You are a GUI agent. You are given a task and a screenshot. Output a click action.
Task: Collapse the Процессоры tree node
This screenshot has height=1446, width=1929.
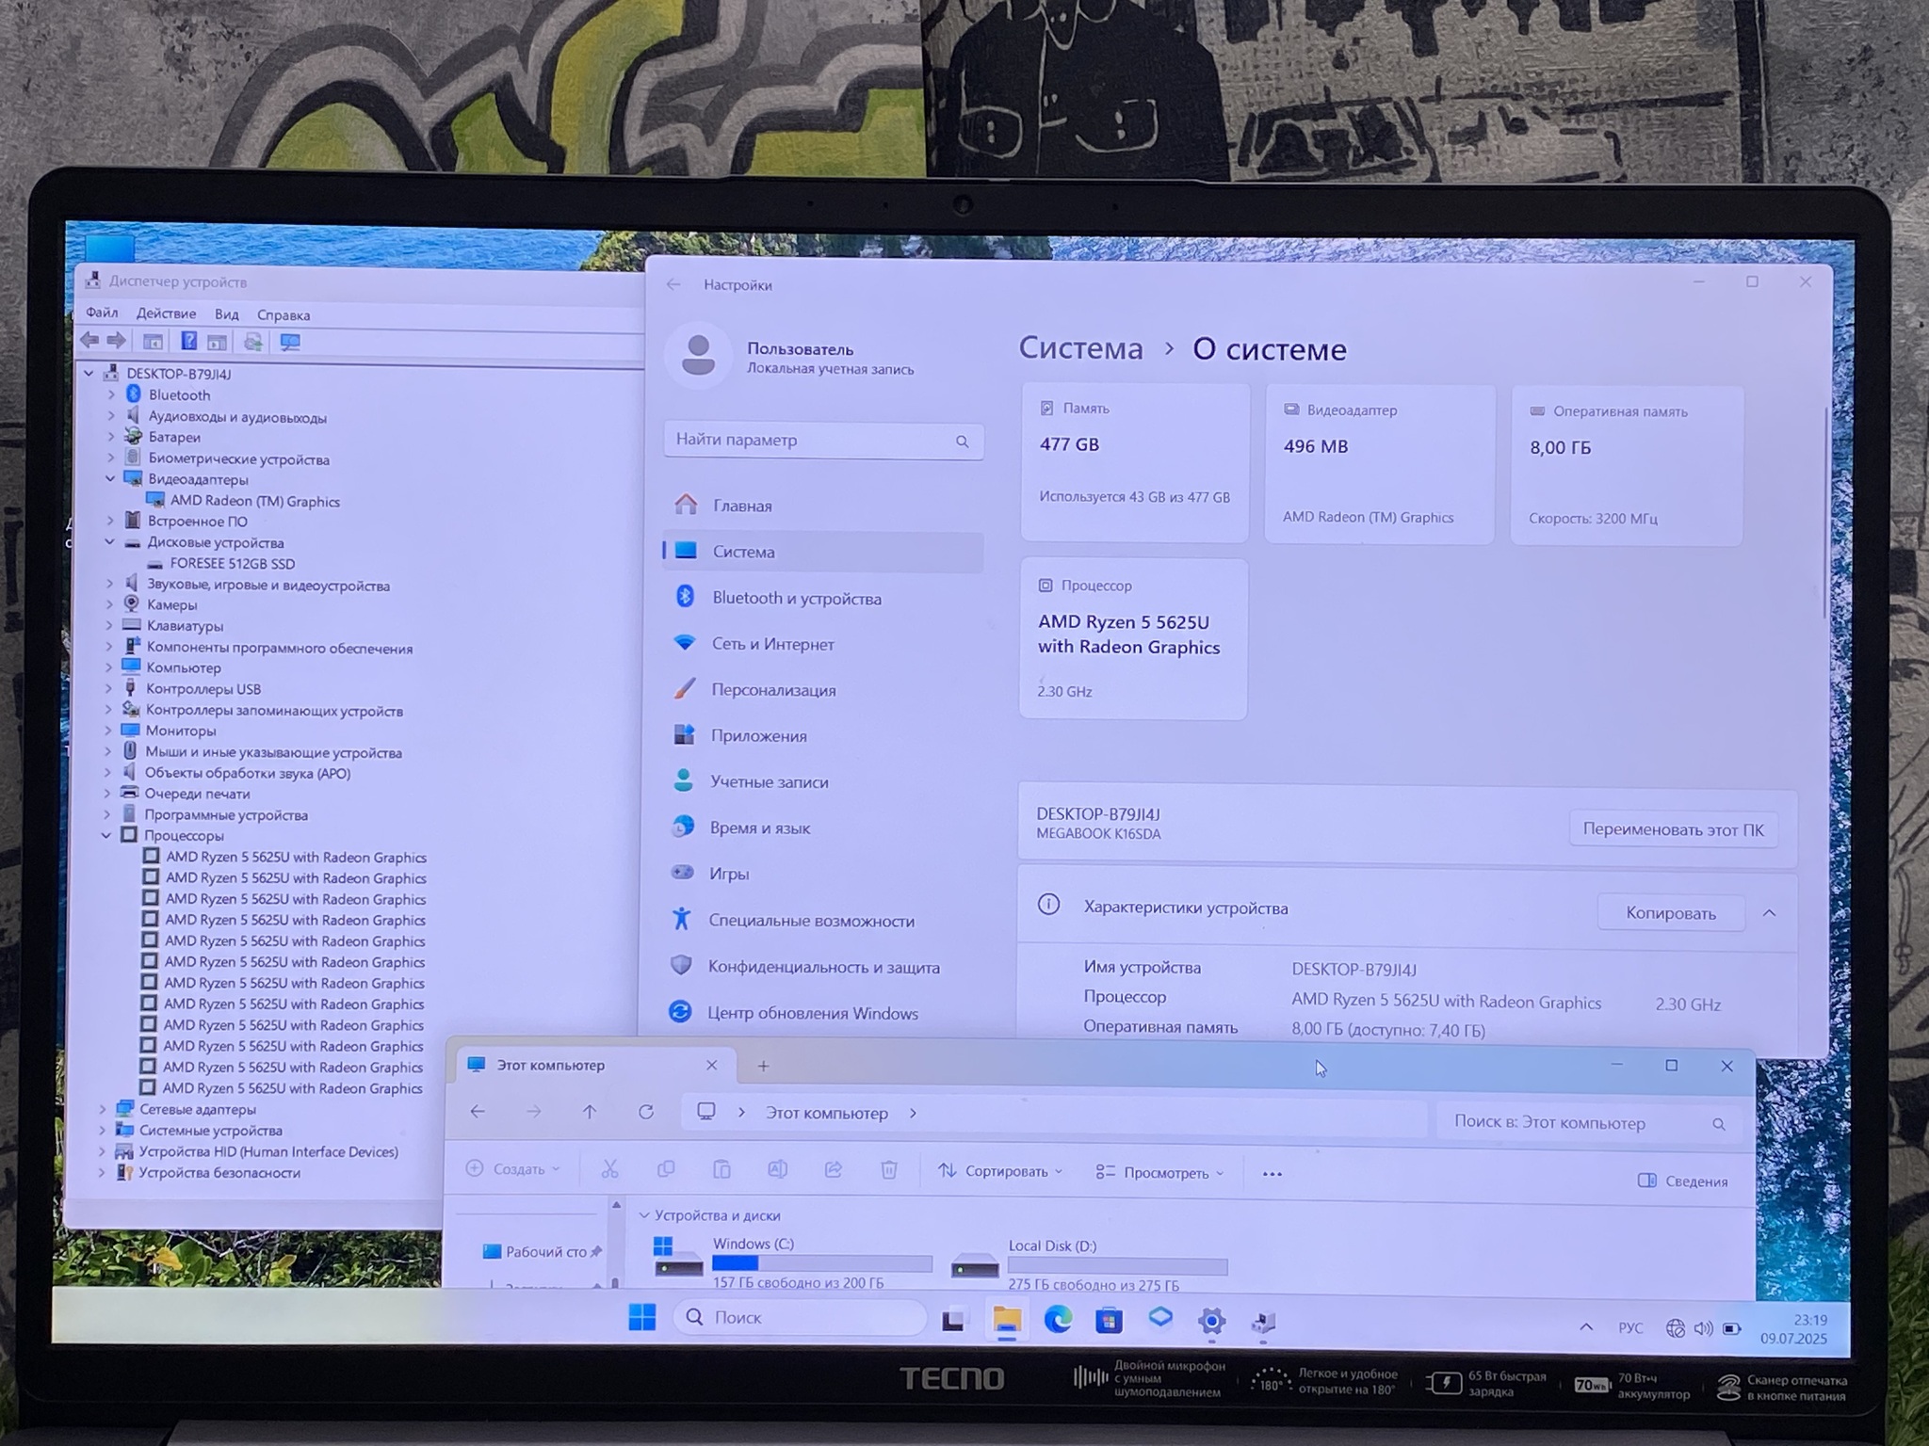click(106, 836)
